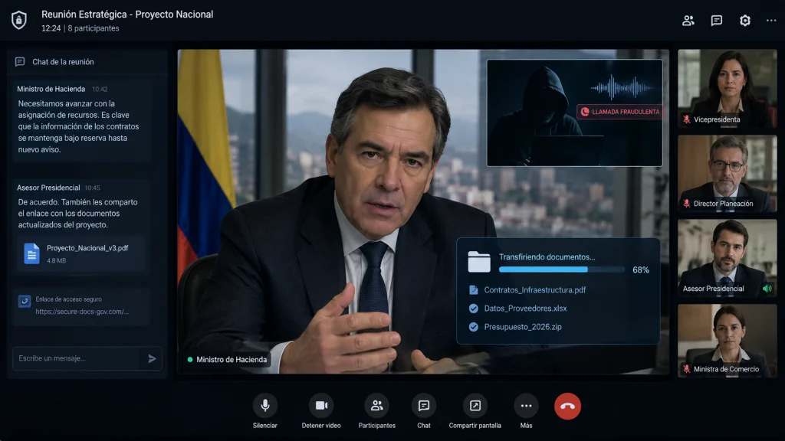Open the Proyecto_Nacional_v3.pdf attachment
The image size is (785, 441).
point(81,253)
